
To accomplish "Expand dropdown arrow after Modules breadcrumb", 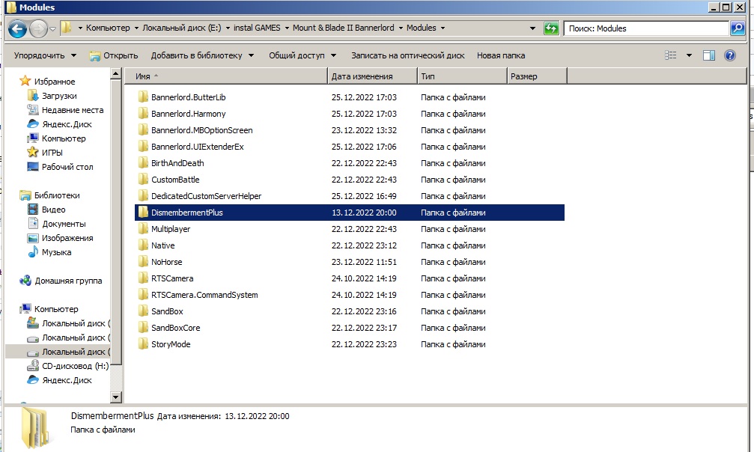I will 443,28.
